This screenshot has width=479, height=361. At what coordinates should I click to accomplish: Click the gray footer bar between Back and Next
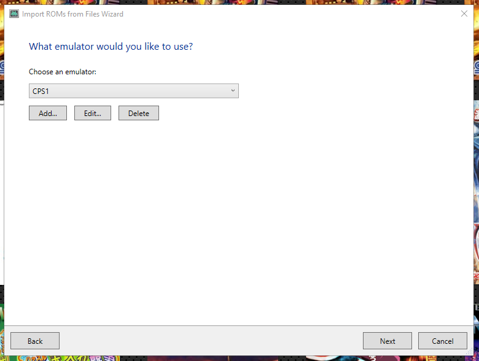coord(211,341)
